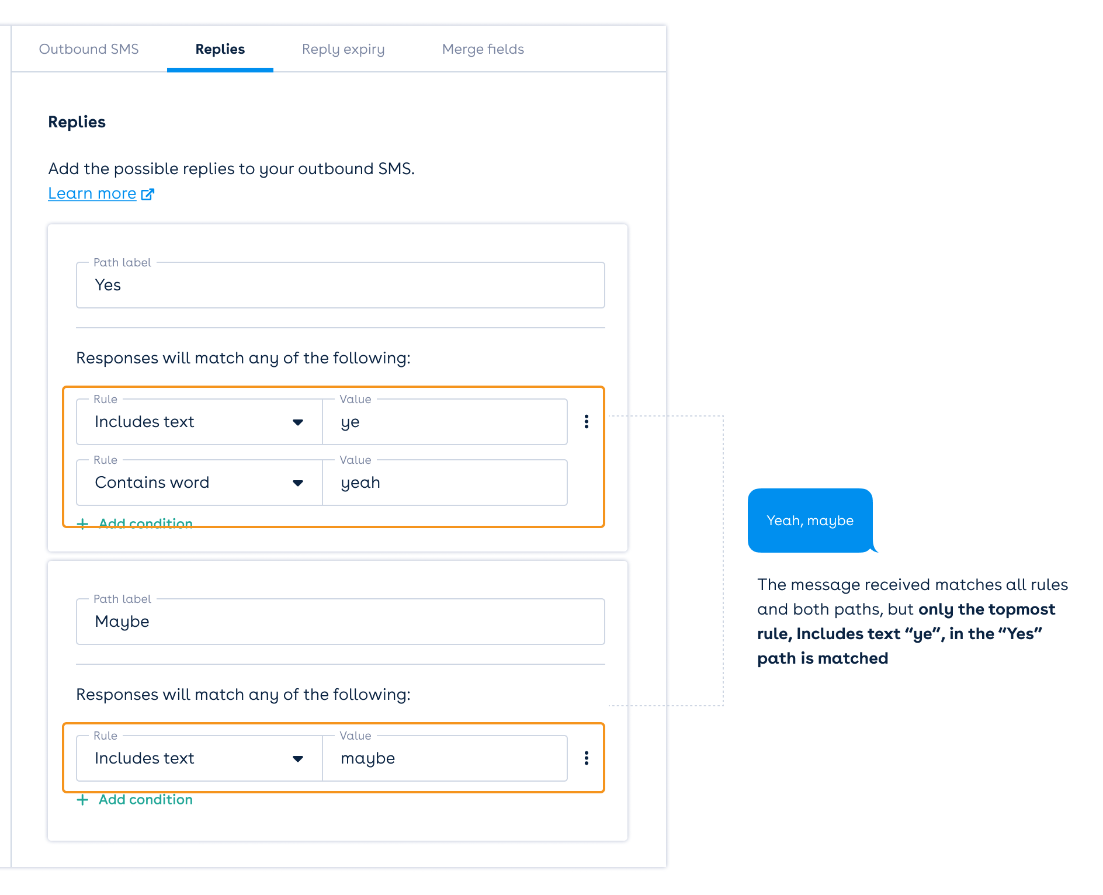This screenshot has height=895, width=1103.
Task: Click the Yeah, maybe message bubble
Action: point(810,521)
